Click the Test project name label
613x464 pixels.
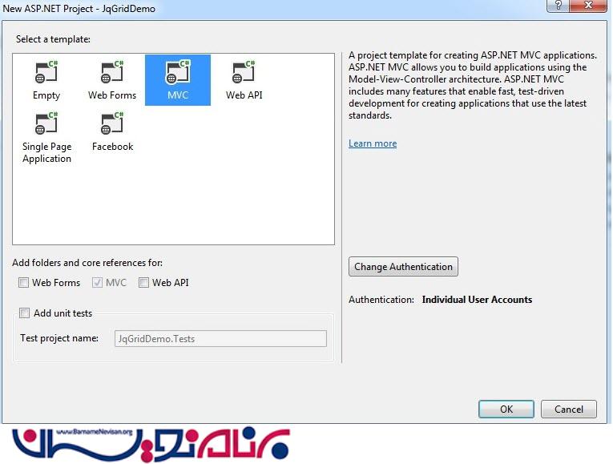click(59, 338)
